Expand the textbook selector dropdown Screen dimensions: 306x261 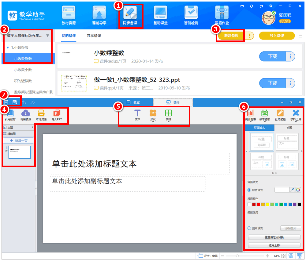(47, 36)
